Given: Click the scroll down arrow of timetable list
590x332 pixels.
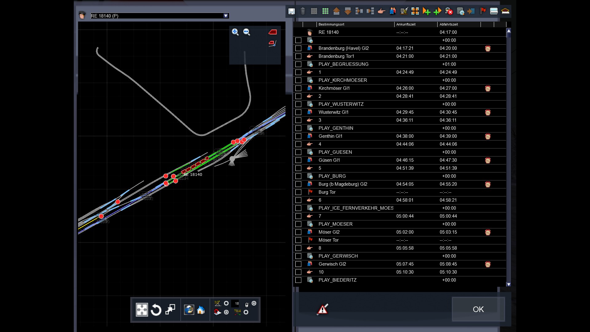Looking at the screenshot, I should 509,284.
